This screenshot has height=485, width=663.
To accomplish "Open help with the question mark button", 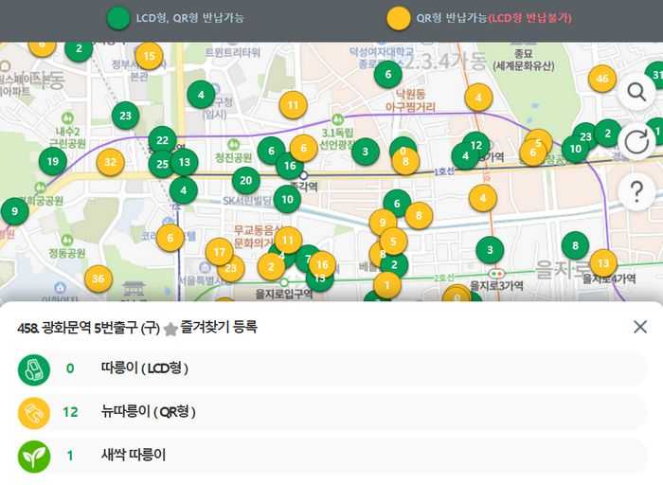I will (x=636, y=191).
